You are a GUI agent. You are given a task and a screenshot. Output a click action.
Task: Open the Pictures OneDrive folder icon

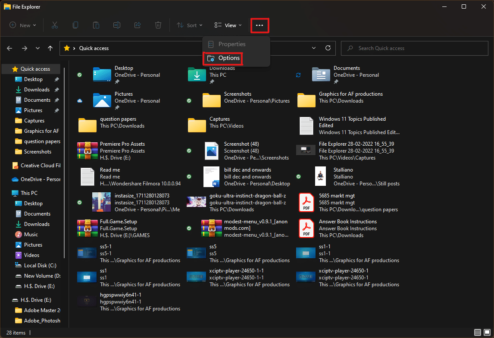102,100
